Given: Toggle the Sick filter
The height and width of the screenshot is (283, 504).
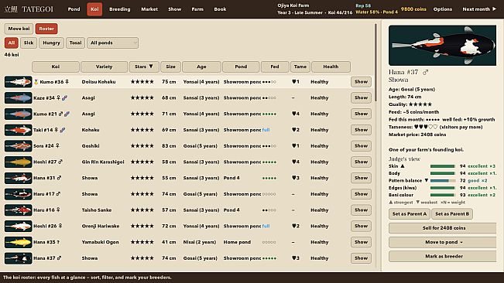Looking at the screenshot, I should click(x=29, y=43).
